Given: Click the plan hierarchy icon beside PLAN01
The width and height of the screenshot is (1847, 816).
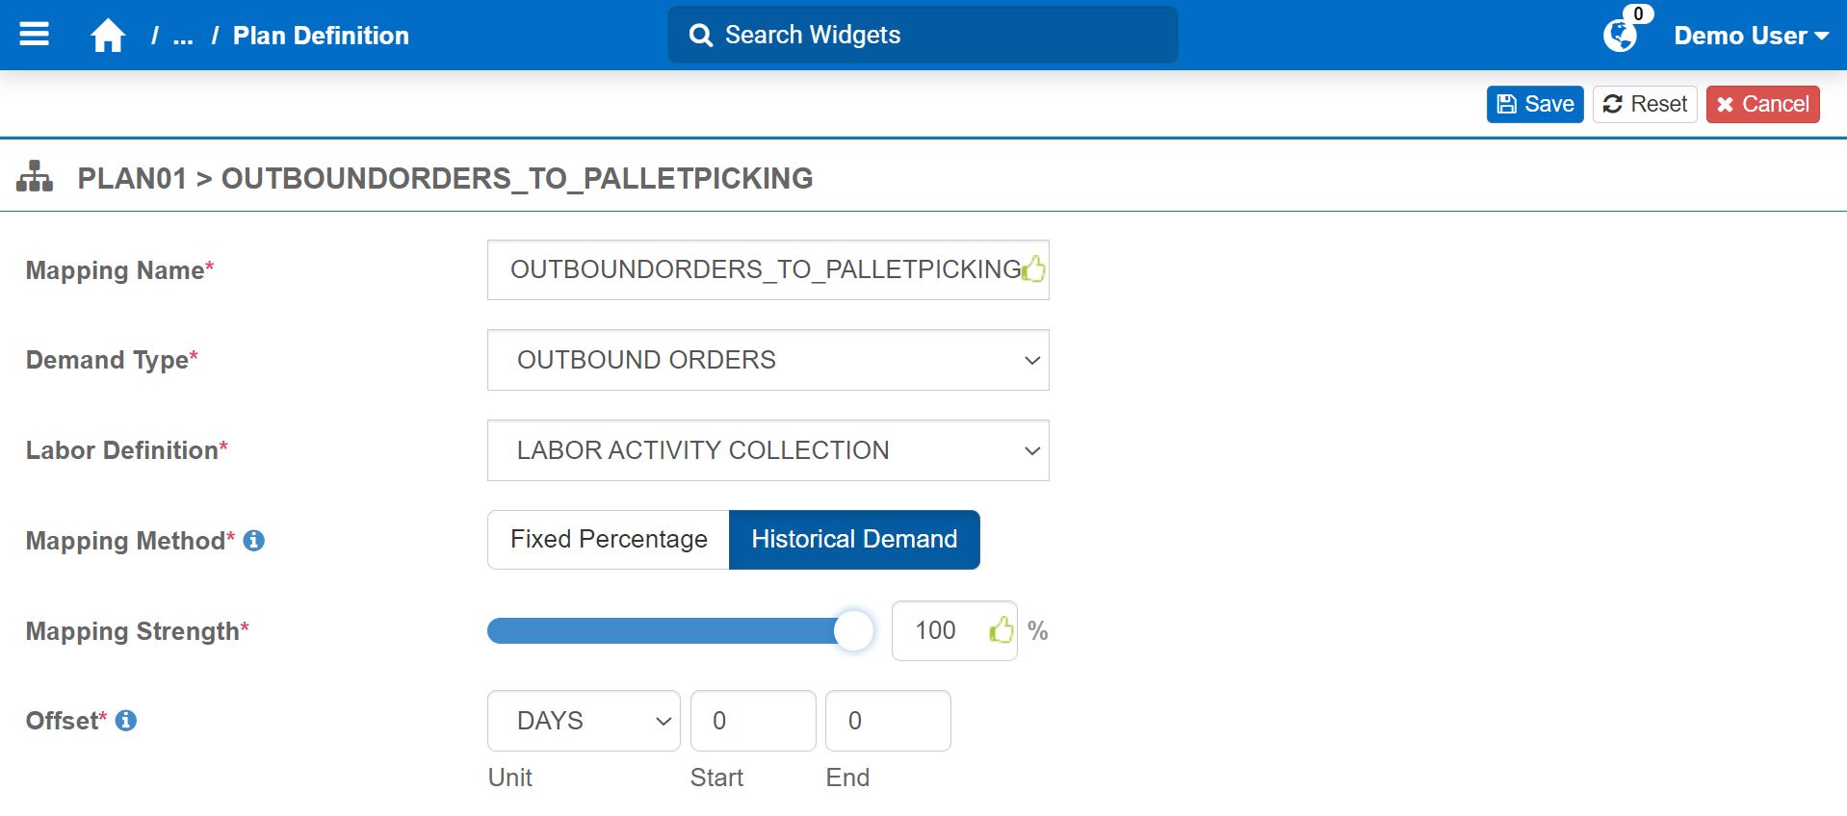Looking at the screenshot, I should click(35, 177).
